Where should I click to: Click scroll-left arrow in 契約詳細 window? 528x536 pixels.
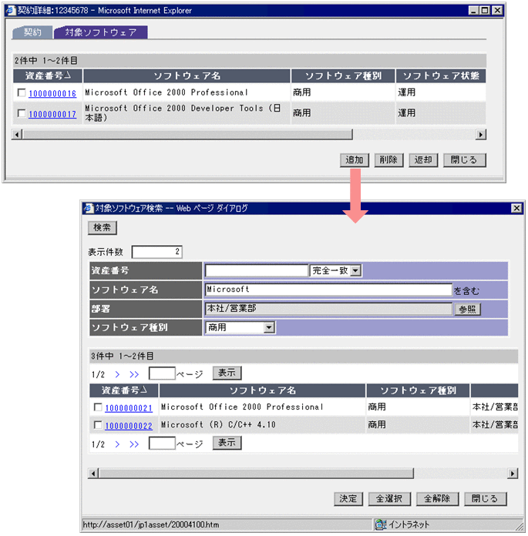(x=17, y=134)
